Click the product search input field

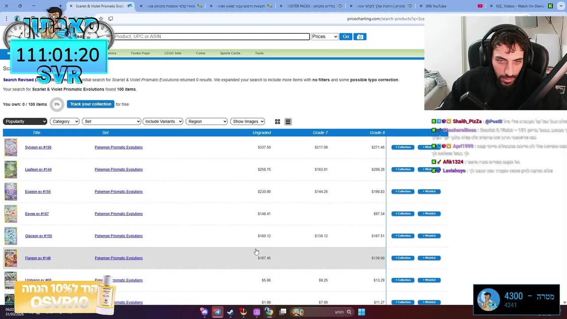[211, 36]
